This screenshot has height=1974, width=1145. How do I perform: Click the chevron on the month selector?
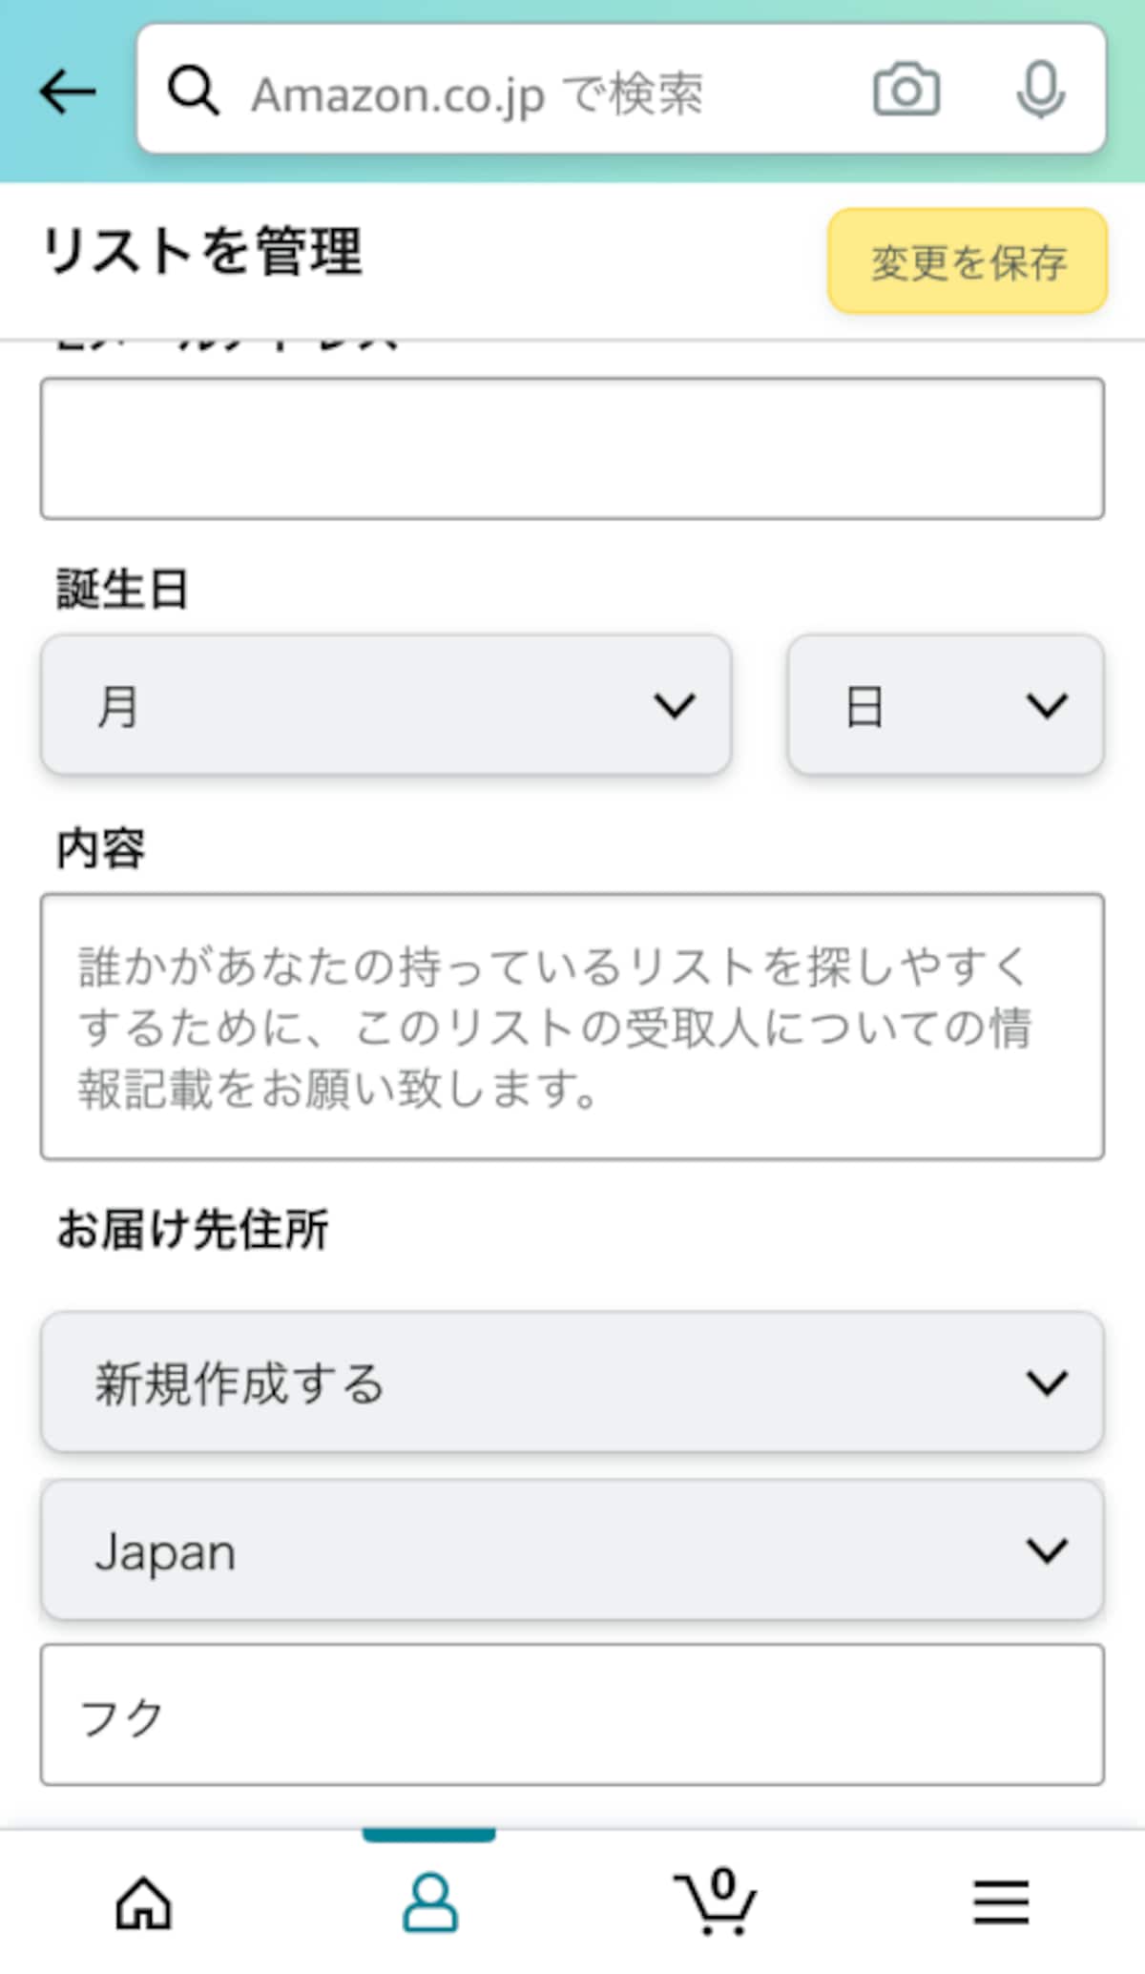click(675, 706)
